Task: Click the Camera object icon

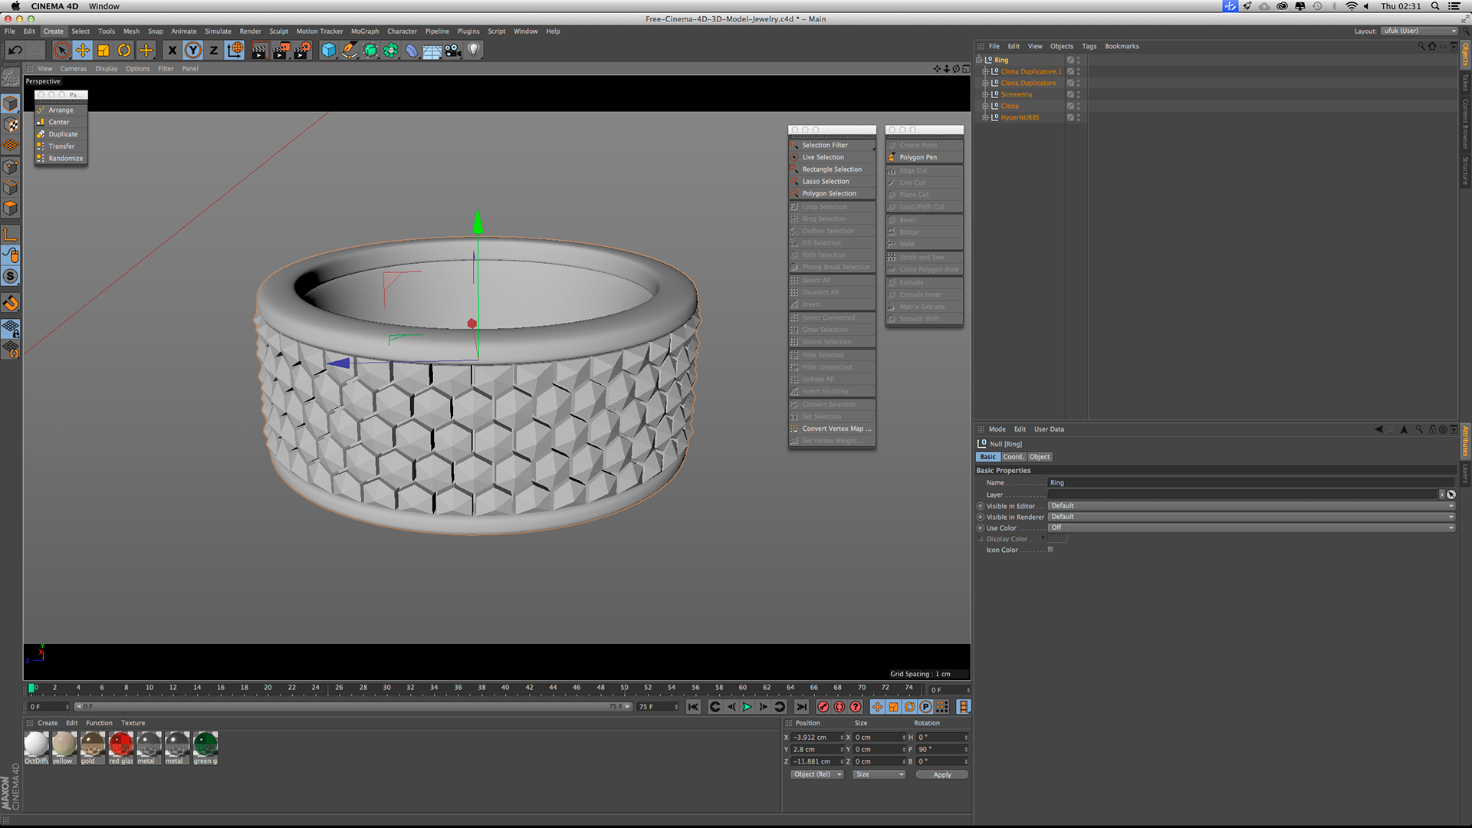Action: (x=453, y=51)
